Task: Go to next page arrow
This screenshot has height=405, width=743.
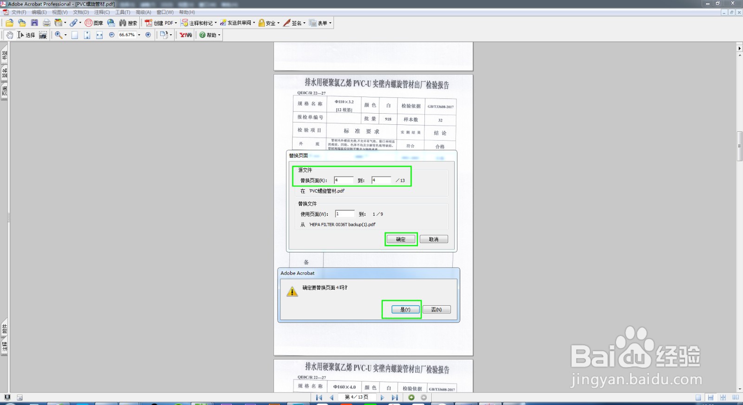Action: (382, 397)
